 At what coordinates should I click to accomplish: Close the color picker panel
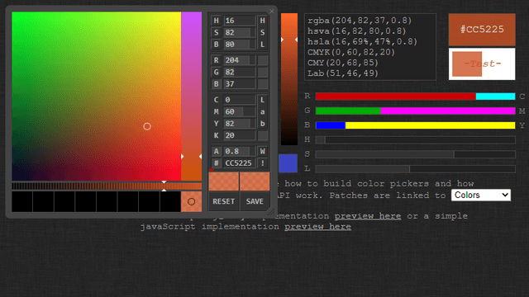coord(272,11)
